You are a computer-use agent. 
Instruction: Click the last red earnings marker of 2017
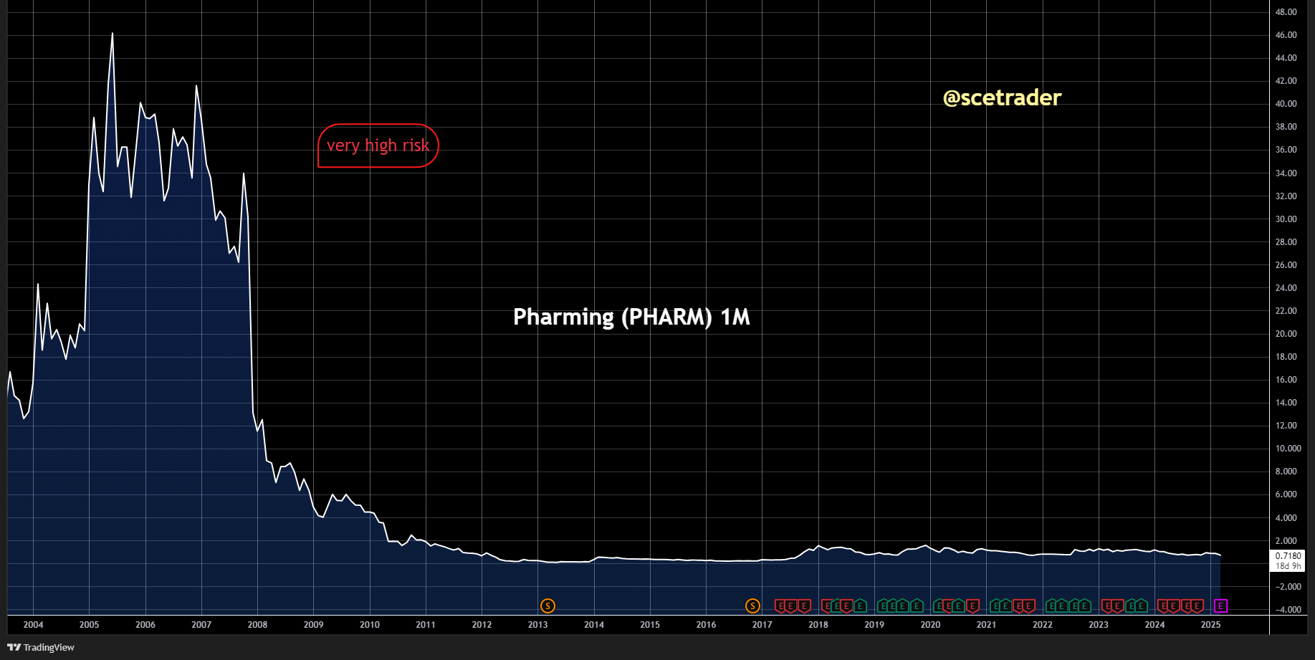point(805,606)
